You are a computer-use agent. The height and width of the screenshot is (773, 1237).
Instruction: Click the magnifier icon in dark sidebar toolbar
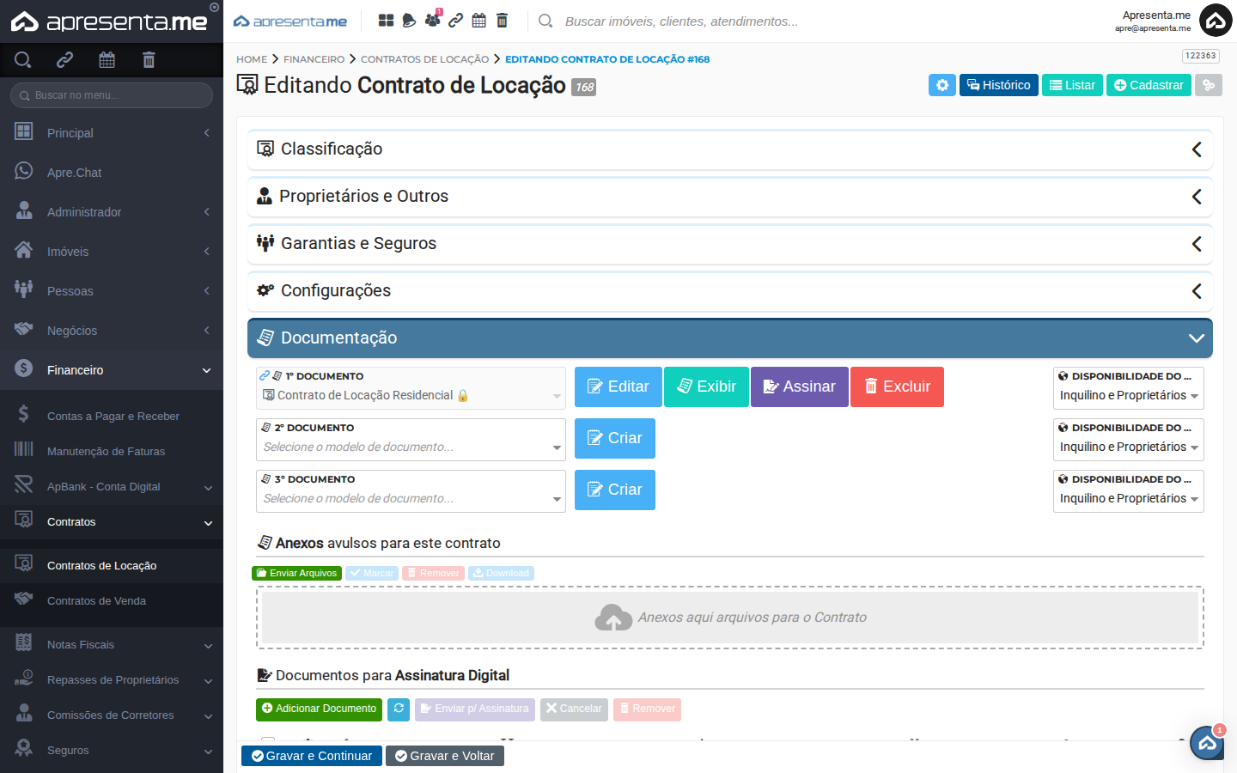coord(22,59)
